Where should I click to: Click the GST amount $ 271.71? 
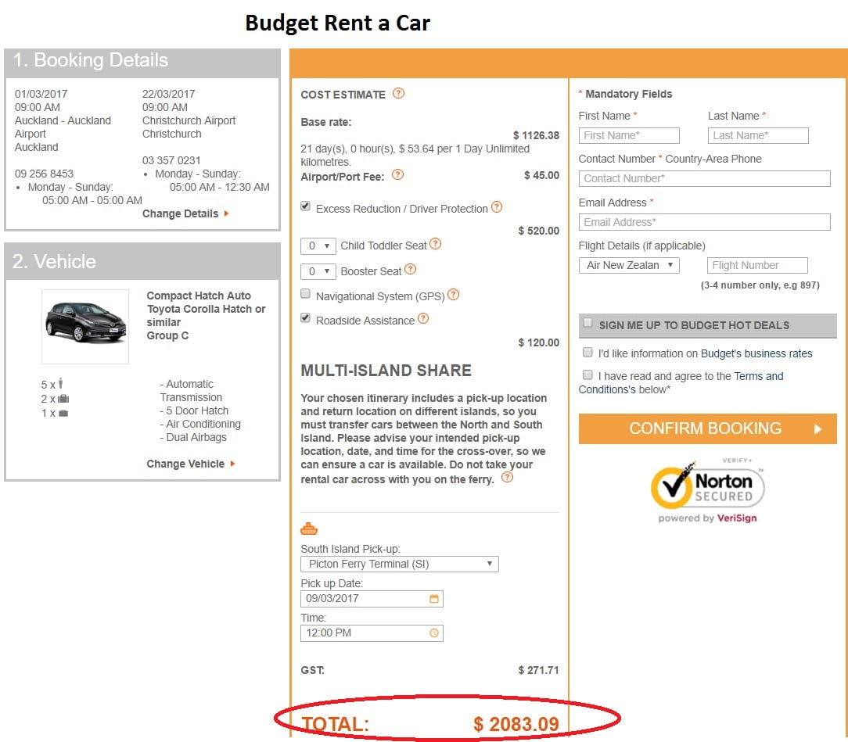[x=539, y=670]
